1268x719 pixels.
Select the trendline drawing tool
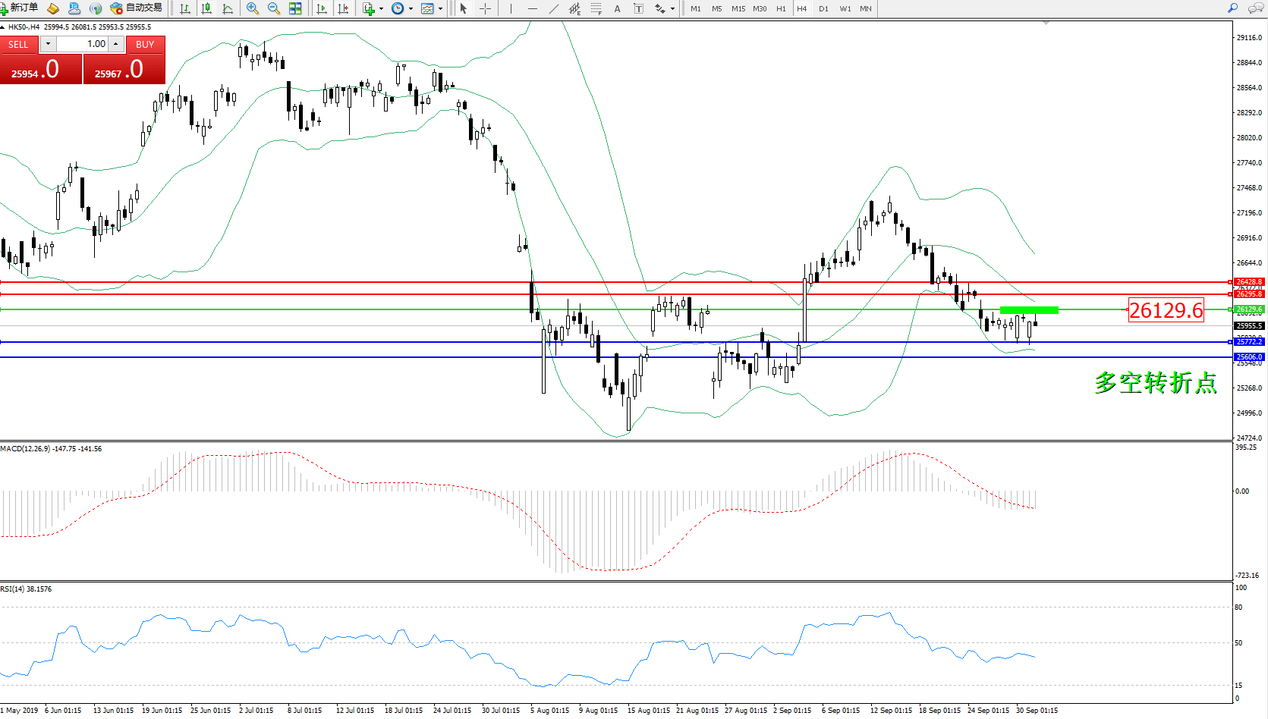554,8
